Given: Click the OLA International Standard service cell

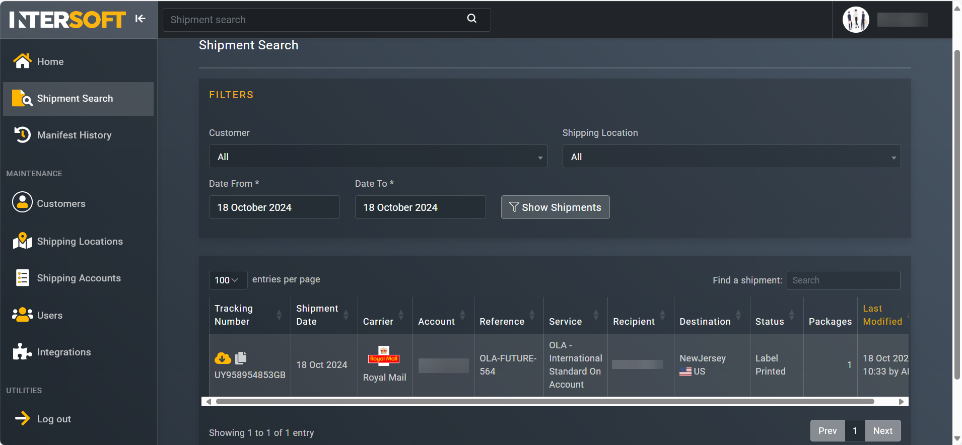Looking at the screenshot, I should coord(575,365).
